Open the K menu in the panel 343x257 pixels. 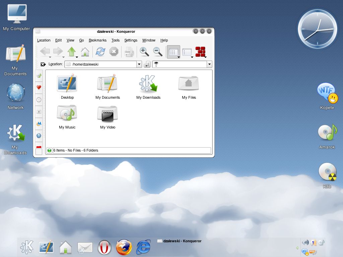tap(27, 247)
